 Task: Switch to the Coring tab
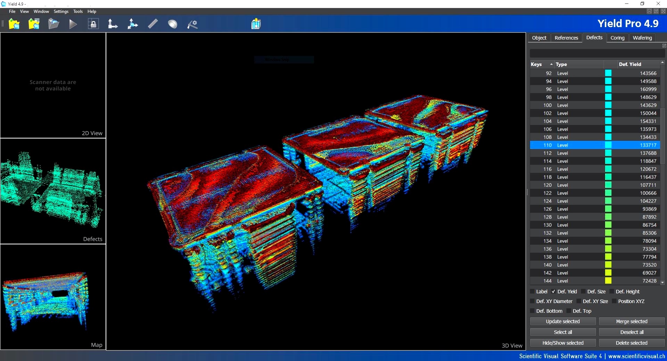pos(617,38)
